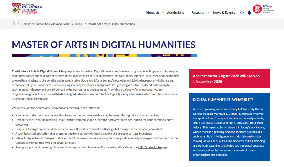Open College of Humanities, Arts and Social Sciences breadcrumb
This screenshot has height=167, width=284.
pos(52,24)
